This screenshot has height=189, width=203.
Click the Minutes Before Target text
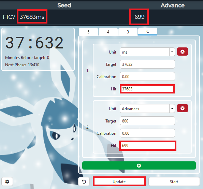pyautogui.click(x=27, y=57)
